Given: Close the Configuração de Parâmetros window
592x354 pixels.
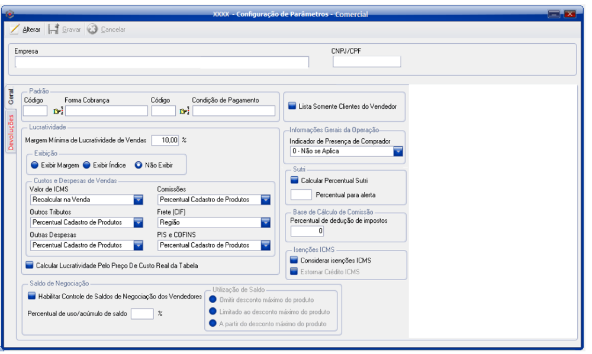Looking at the screenshot, I should click(x=570, y=14).
